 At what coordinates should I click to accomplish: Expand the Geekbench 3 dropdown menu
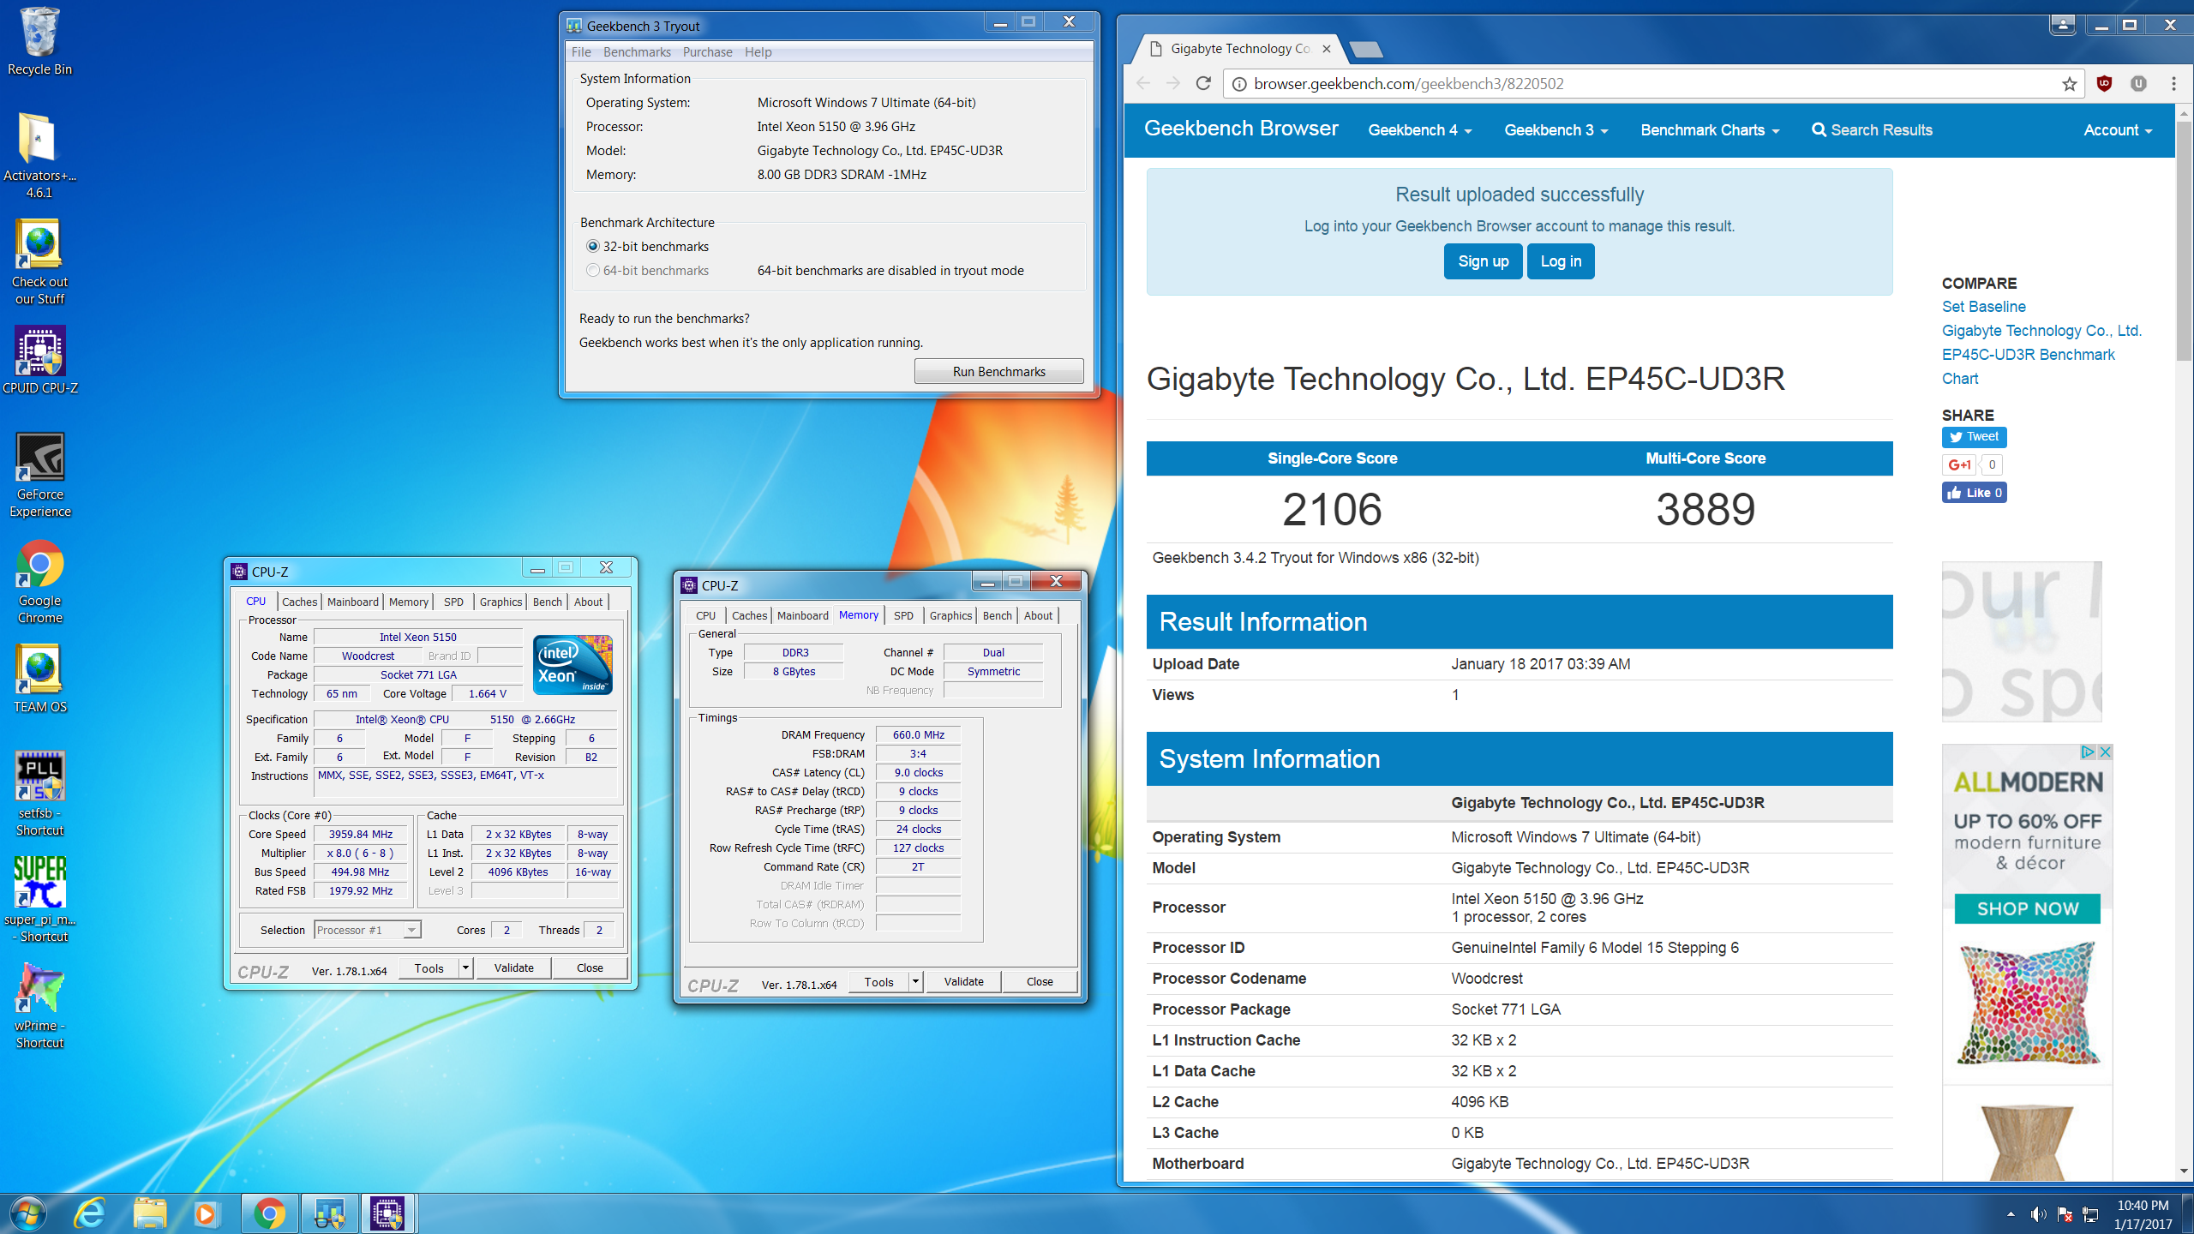(x=1556, y=130)
